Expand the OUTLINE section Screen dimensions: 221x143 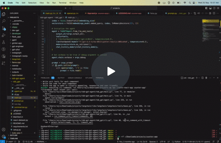pyautogui.click(x=22, y=135)
